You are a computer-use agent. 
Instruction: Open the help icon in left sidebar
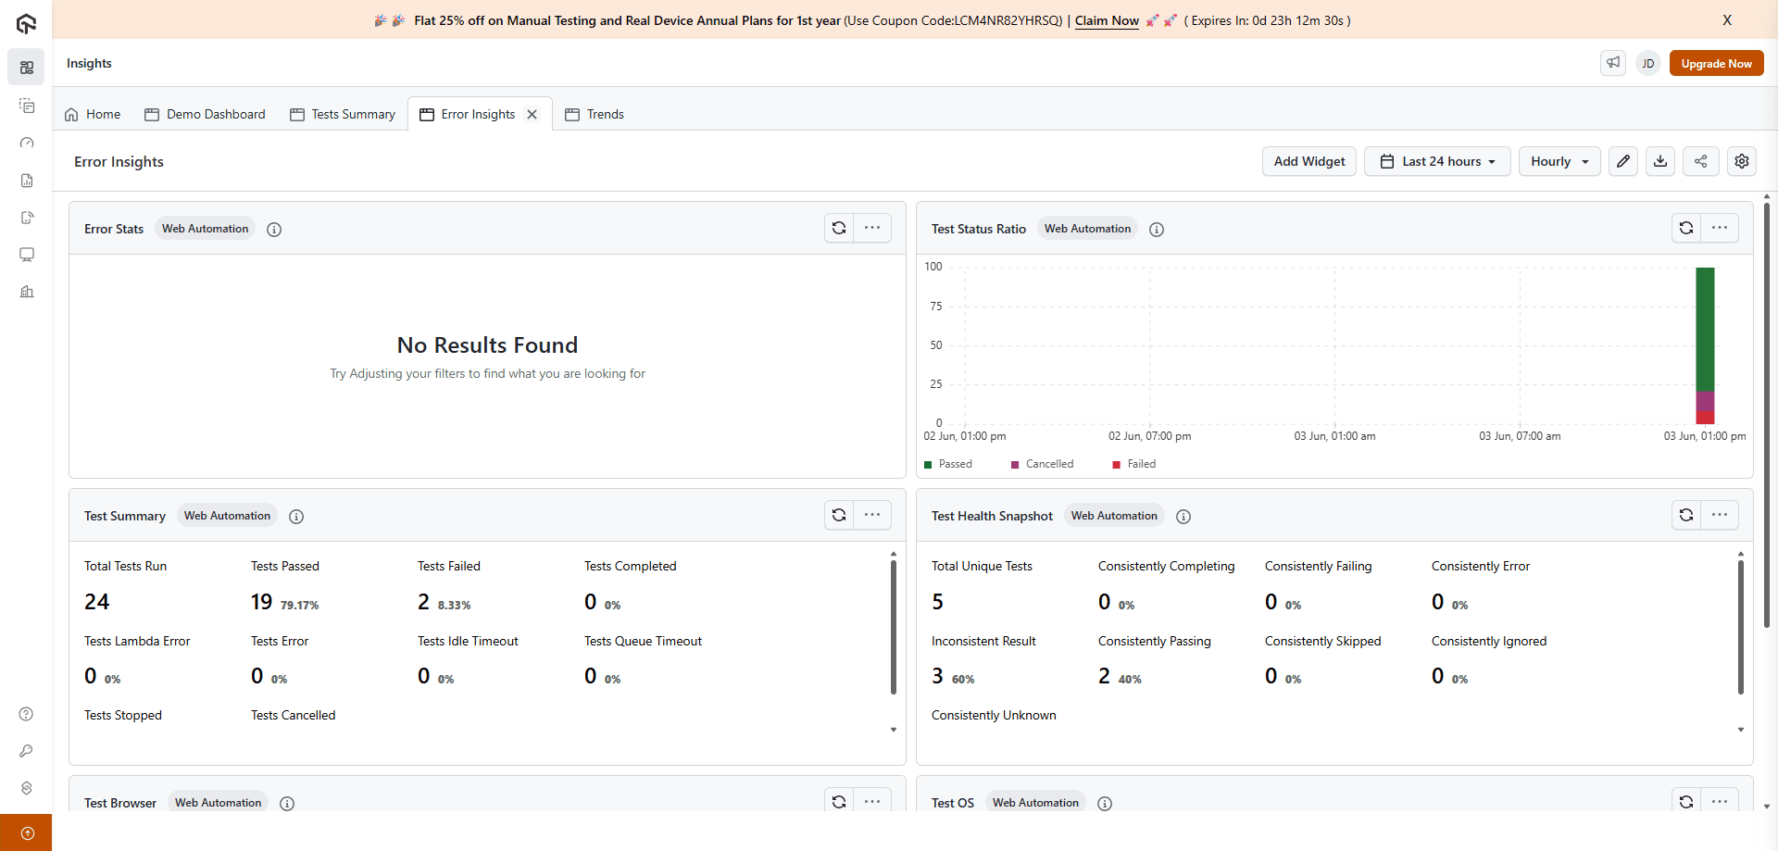tap(26, 714)
